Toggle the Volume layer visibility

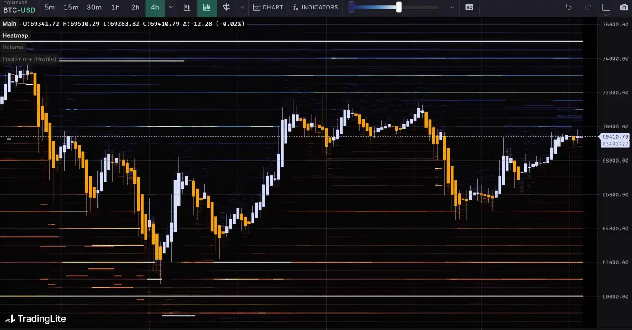(13, 47)
